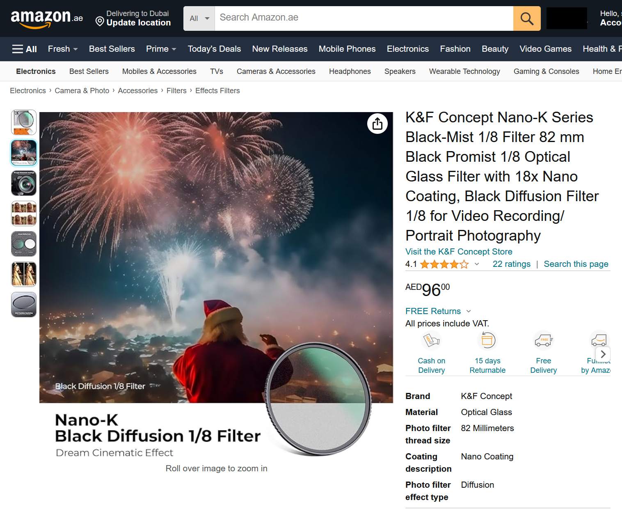Screen dimensions: 622x514
Task: Click the Cash on Delivery text link
Action: pyautogui.click(x=432, y=365)
